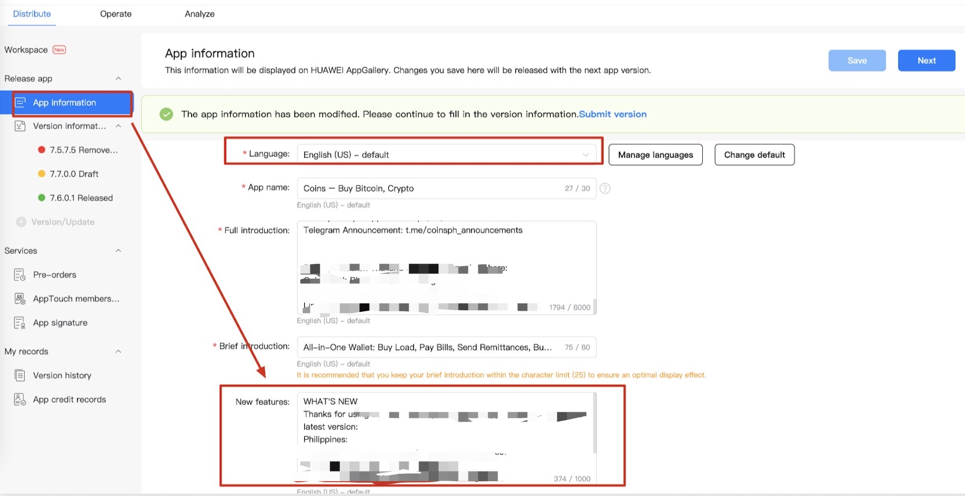
Task: Click the yellow status dot of 7.7.0.0 Draft
Action: [x=41, y=174]
